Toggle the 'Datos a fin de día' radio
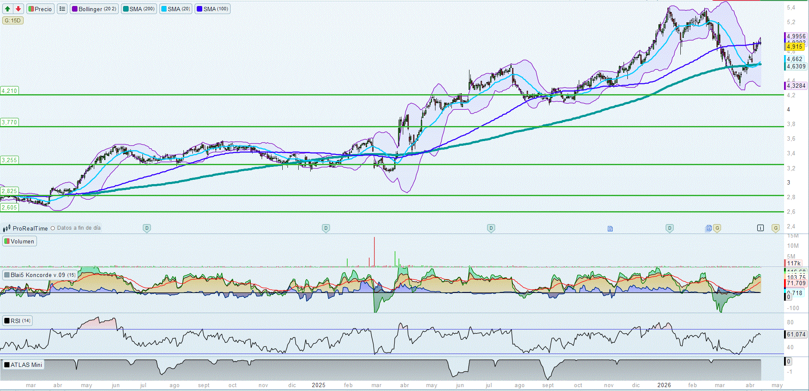The height and width of the screenshot is (391, 809). (53, 228)
